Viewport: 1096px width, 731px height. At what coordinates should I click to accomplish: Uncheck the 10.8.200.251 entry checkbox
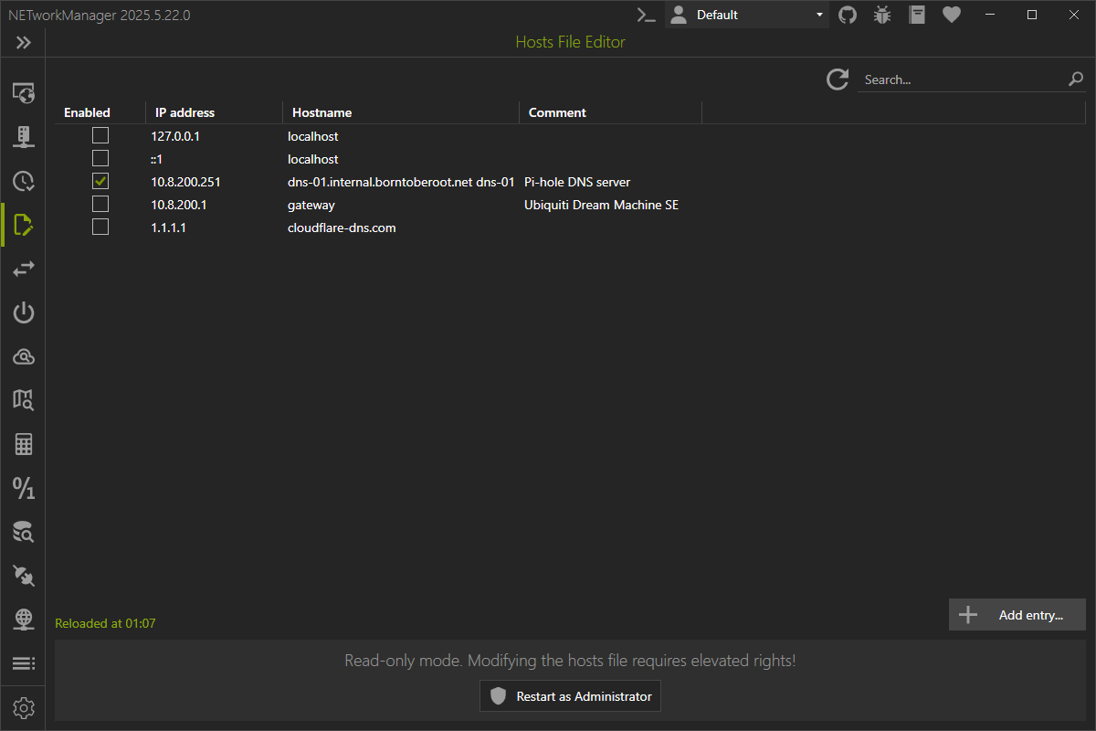click(100, 182)
